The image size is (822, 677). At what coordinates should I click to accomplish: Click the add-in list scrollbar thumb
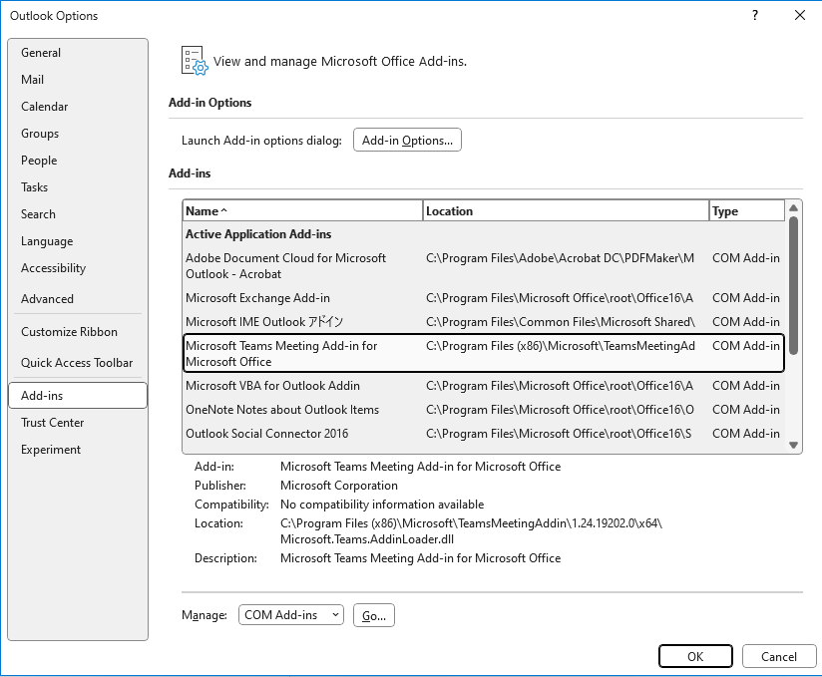point(794,285)
